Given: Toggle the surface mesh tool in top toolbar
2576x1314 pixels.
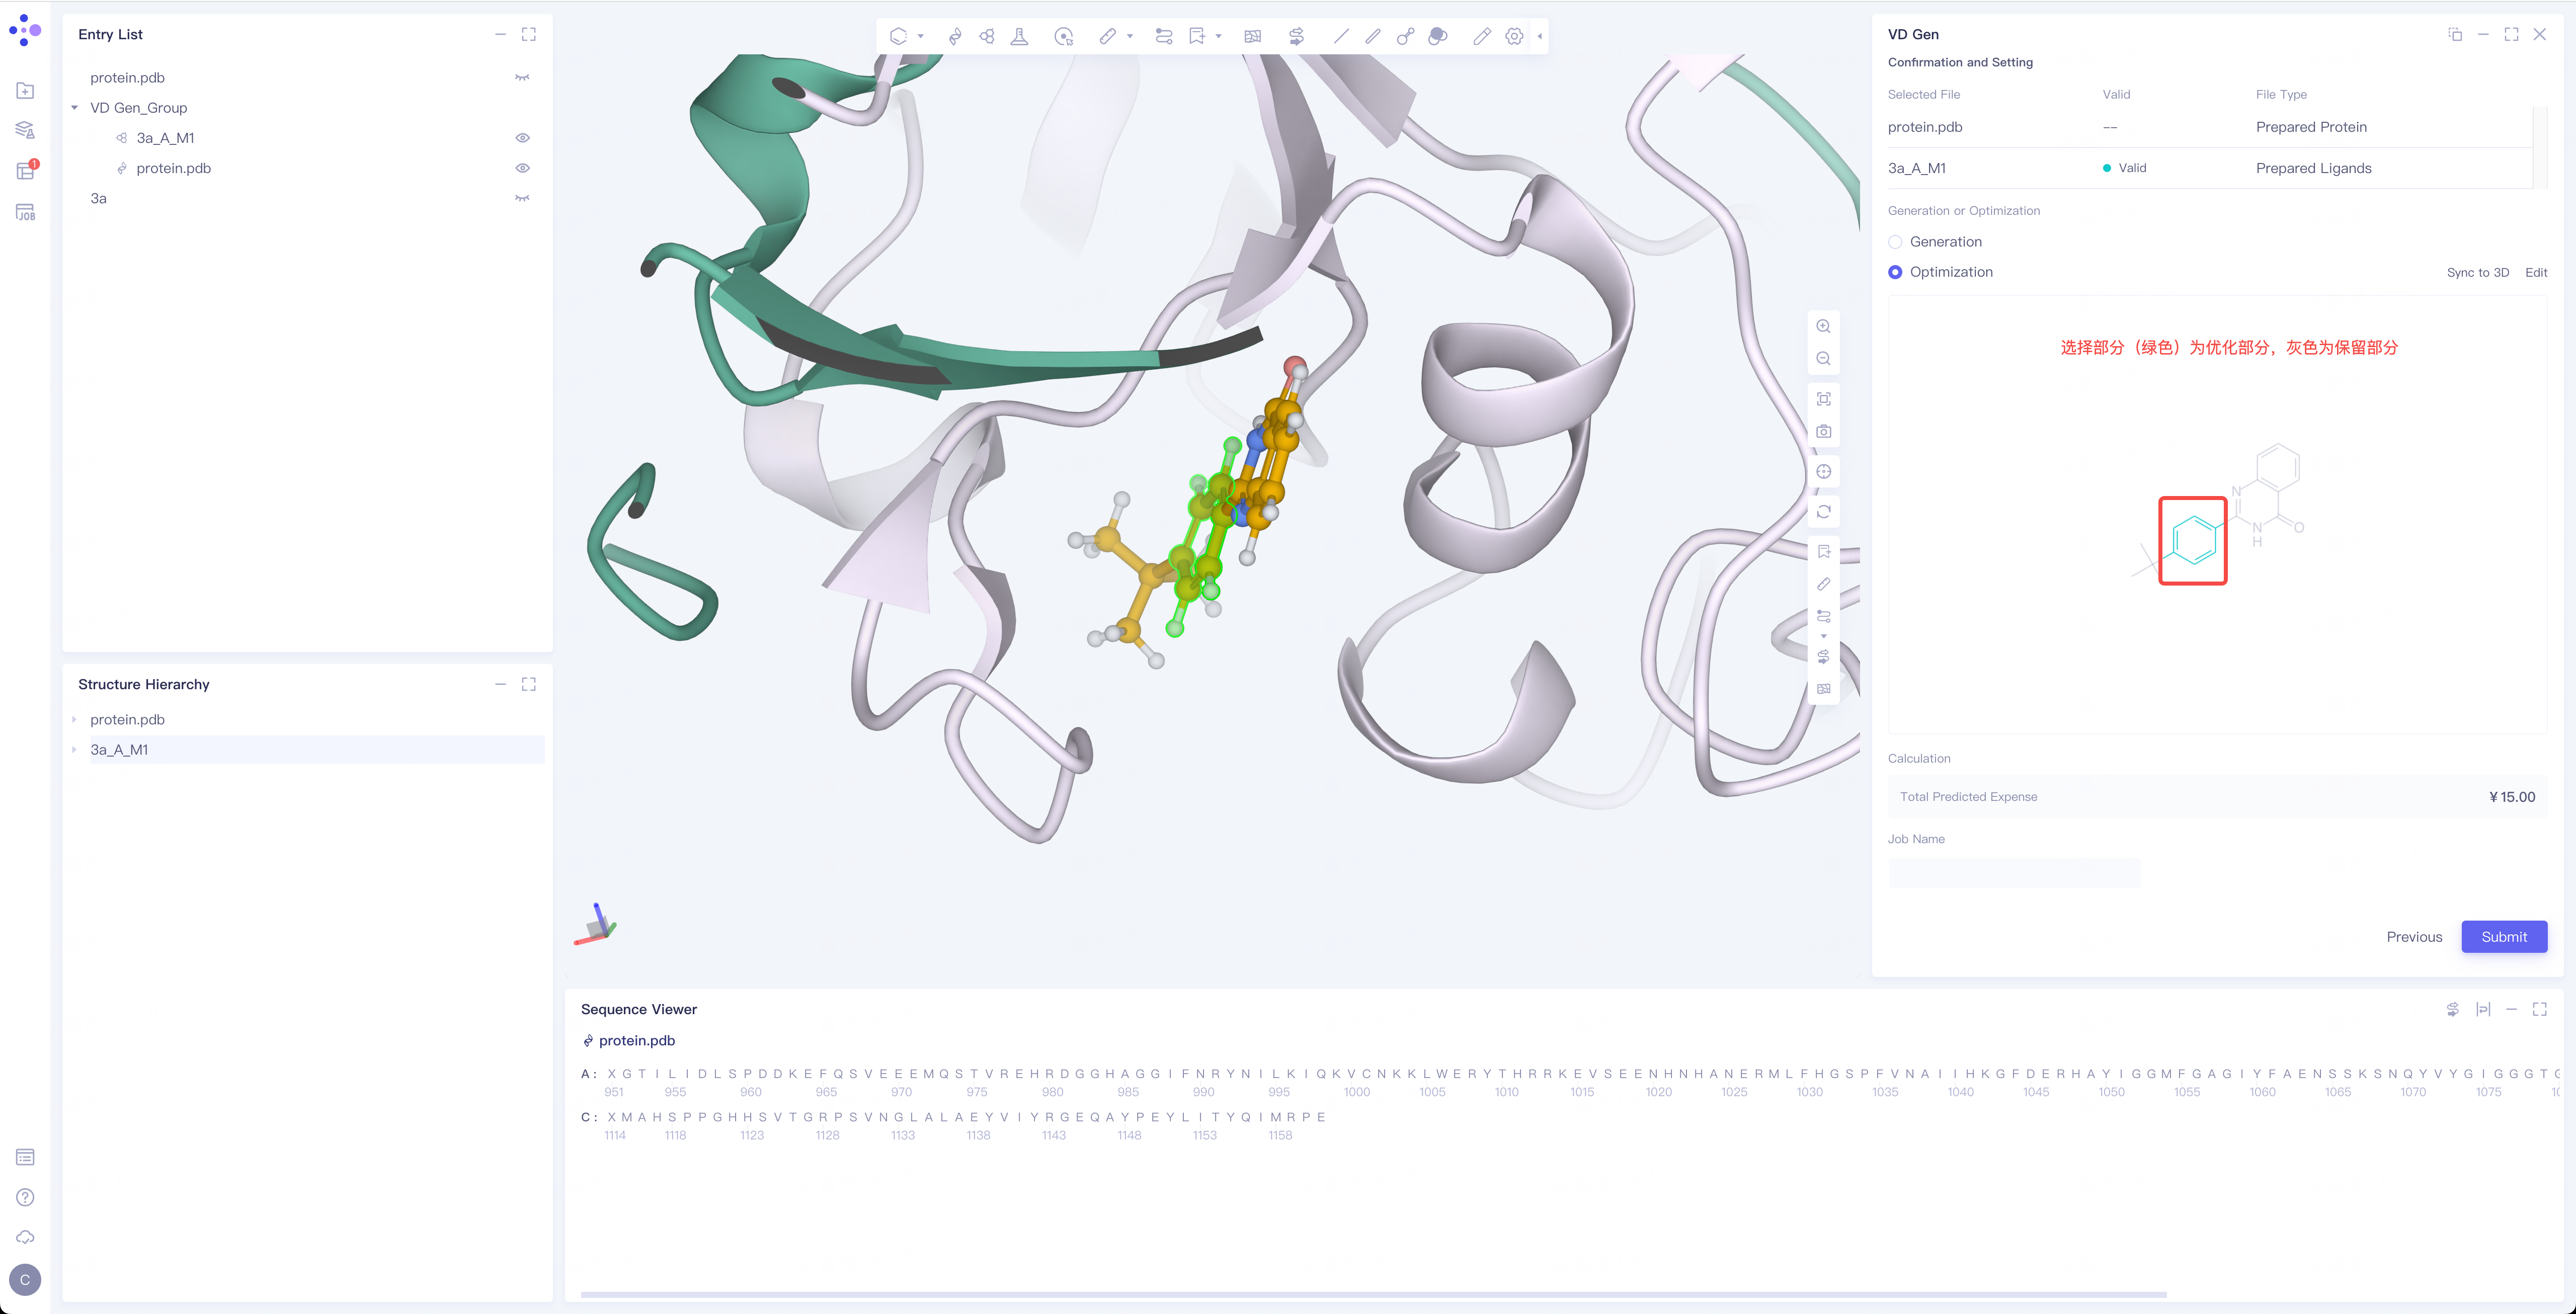Looking at the screenshot, I should pyautogui.click(x=1252, y=36).
